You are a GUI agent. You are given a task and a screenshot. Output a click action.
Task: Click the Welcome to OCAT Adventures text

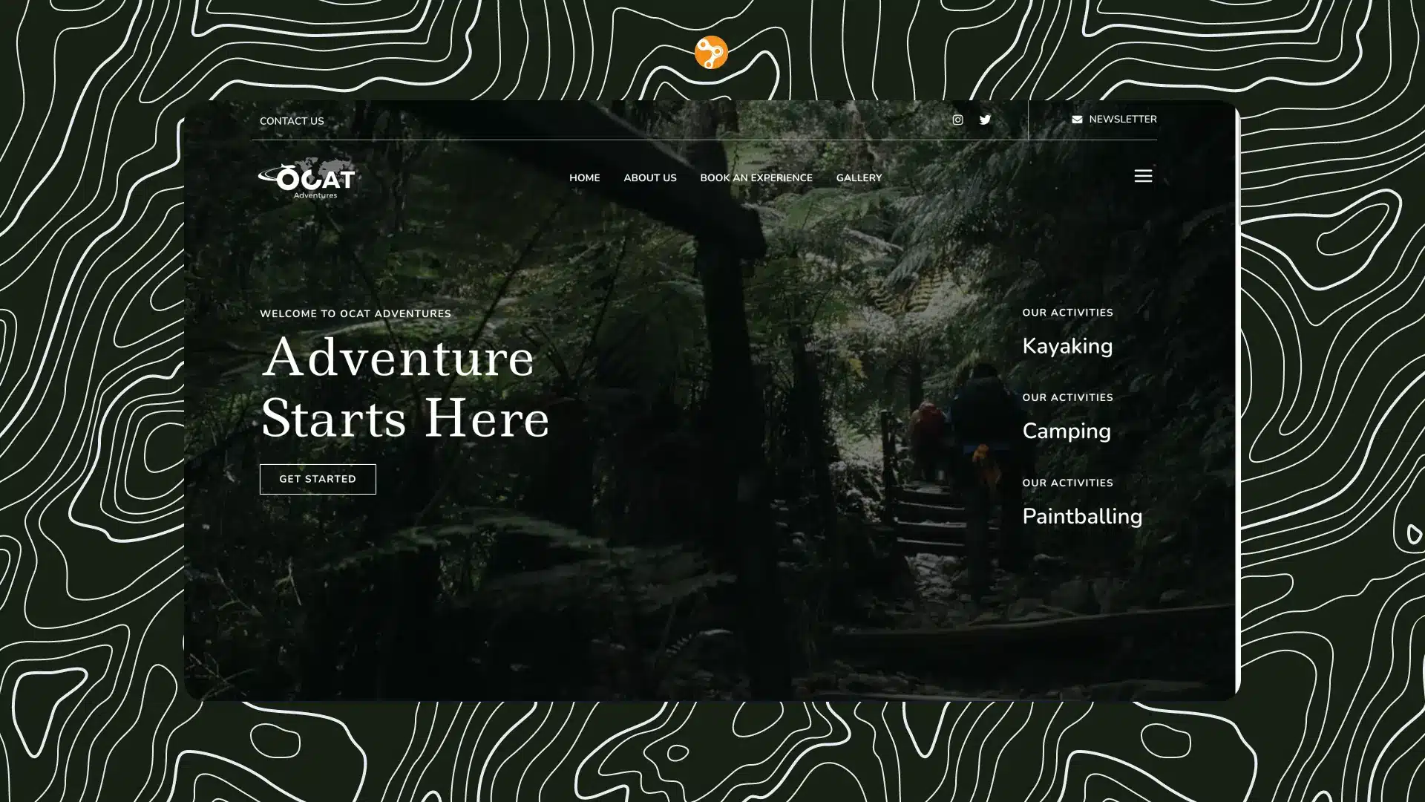pyautogui.click(x=356, y=314)
